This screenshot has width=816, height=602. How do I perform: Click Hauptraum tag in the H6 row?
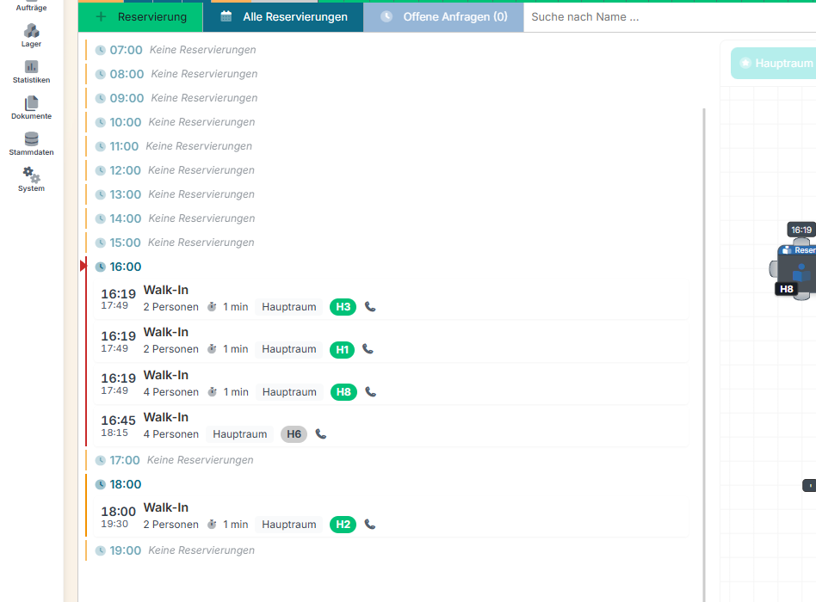coord(240,434)
